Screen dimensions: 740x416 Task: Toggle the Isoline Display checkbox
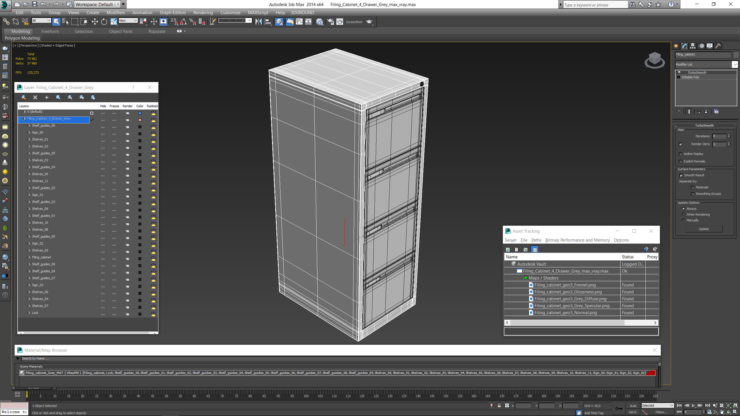(681, 154)
